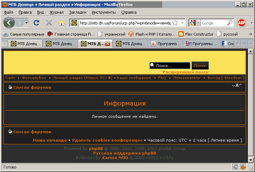Click the magnifier icon in Google search box
Screen dimensions: 255x172
pos(230,23)
